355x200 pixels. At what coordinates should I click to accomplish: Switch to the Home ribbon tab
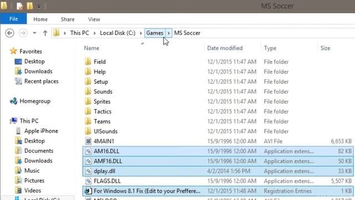coord(40,19)
